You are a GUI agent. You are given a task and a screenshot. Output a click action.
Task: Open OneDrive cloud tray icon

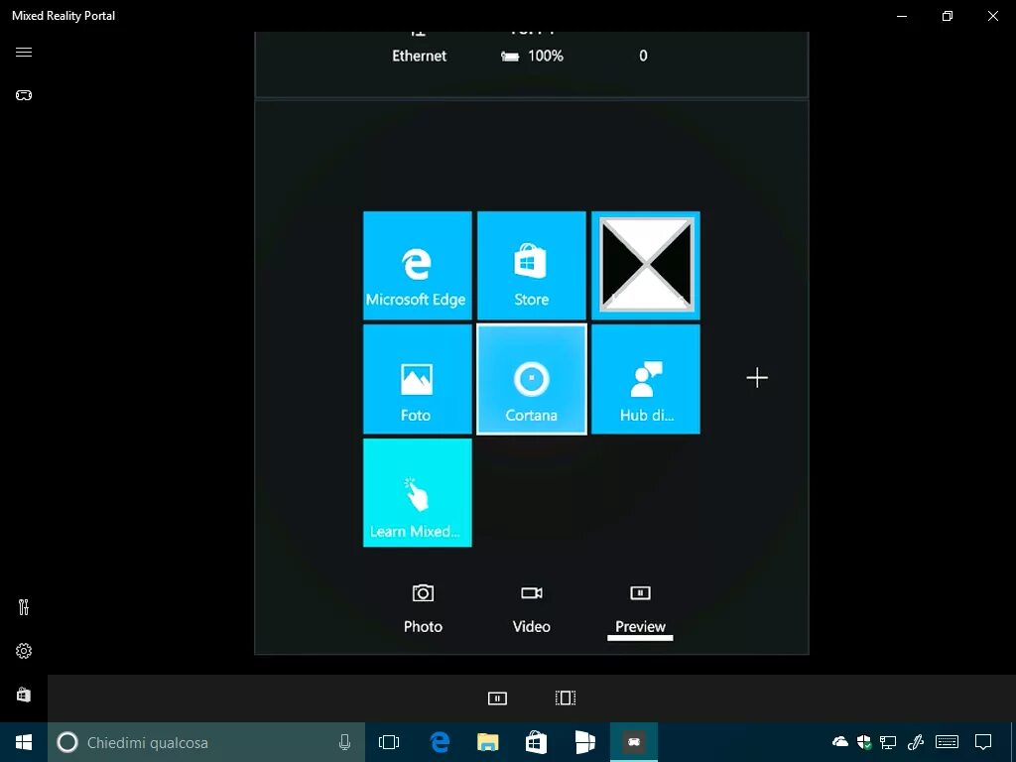click(839, 742)
